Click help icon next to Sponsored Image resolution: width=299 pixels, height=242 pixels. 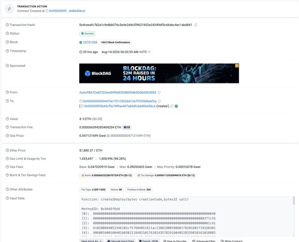pyautogui.click(x=7, y=66)
